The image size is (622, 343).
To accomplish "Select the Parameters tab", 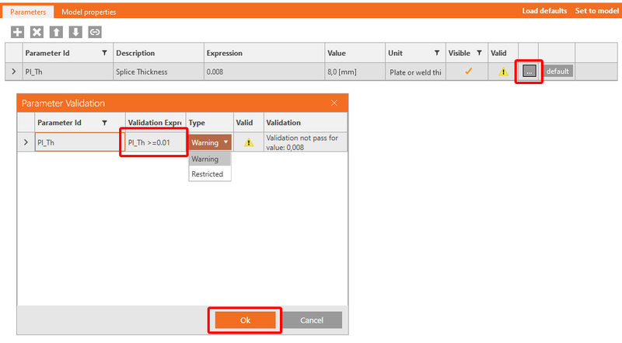I will [27, 12].
